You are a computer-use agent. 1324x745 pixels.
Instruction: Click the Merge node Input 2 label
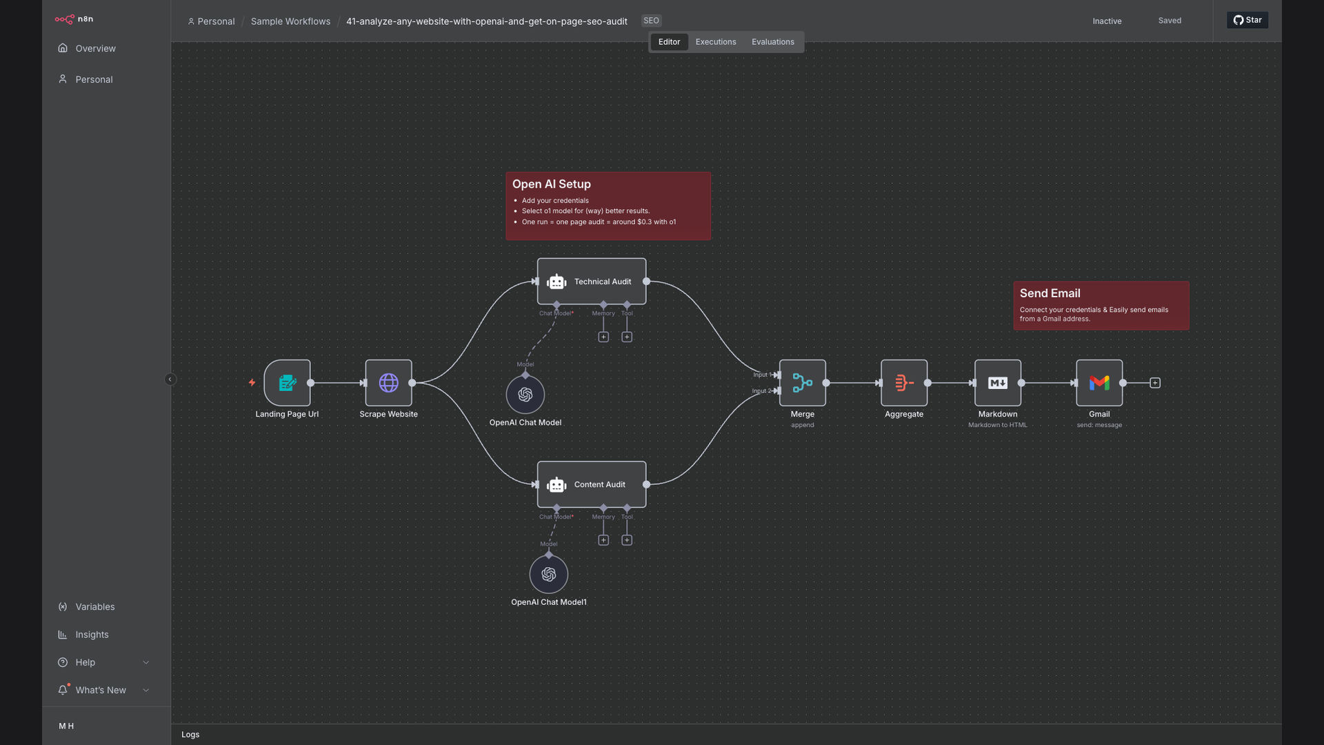coord(761,390)
